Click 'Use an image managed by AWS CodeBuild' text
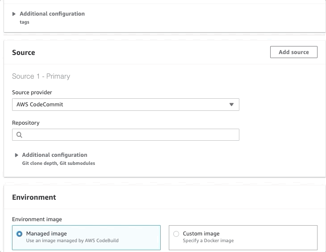This screenshot has height=252, width=326. 72,240
